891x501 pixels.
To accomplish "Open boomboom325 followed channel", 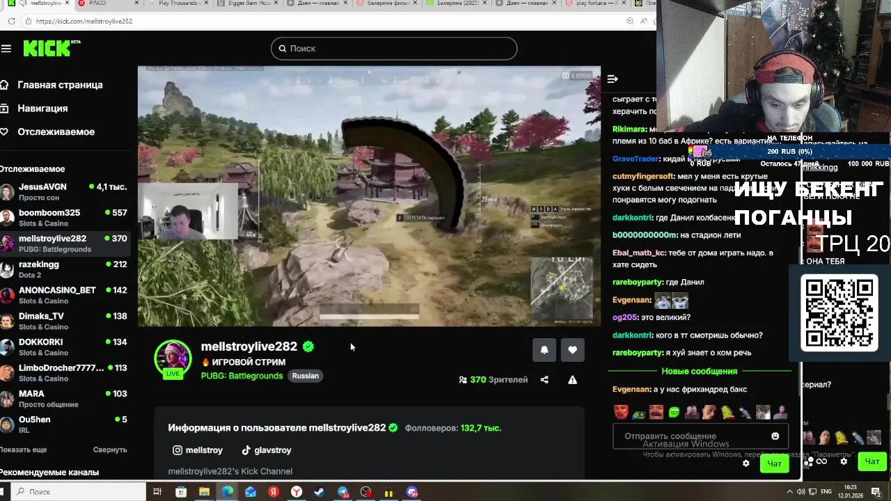I will (x=64, y=218).
